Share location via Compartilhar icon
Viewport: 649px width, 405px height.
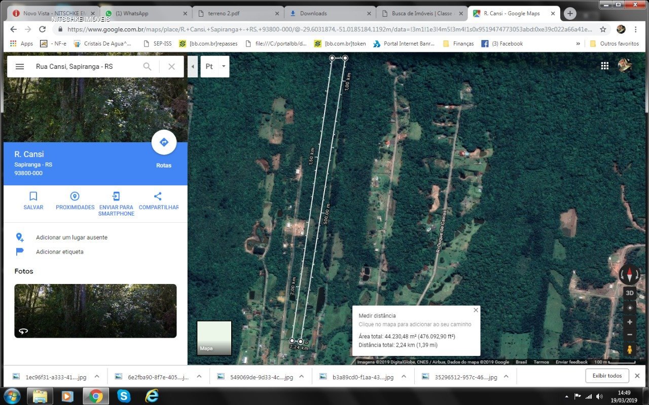coord(158,196)
